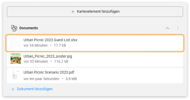190x100 pixels.
Task: Click the blue plus icon beside Dokument hinzufügen
Action: click(x=13, y=89)
